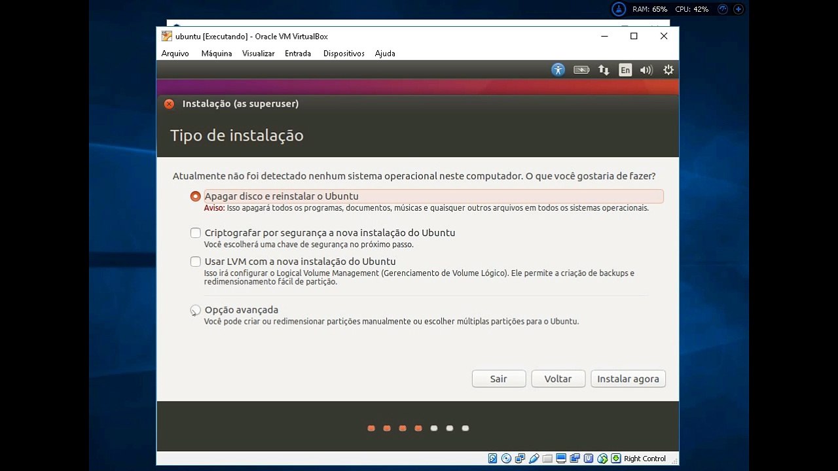The height and width of the screenshot is (471, 838).
Task: Open the Arquivo menu
Action: (175, 54)
